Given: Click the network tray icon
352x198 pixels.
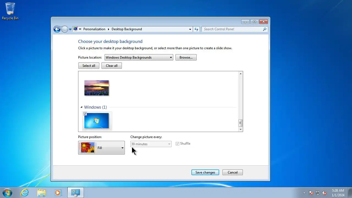Looking at the screenshot, I should [318, 193].
